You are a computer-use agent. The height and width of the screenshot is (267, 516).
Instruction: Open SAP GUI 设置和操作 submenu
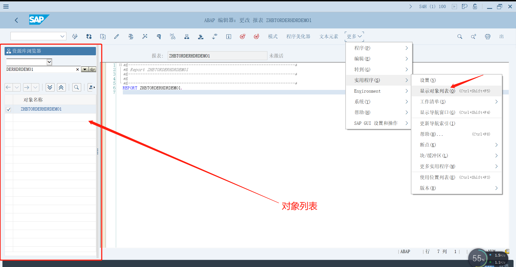click(x=378, y=123)
